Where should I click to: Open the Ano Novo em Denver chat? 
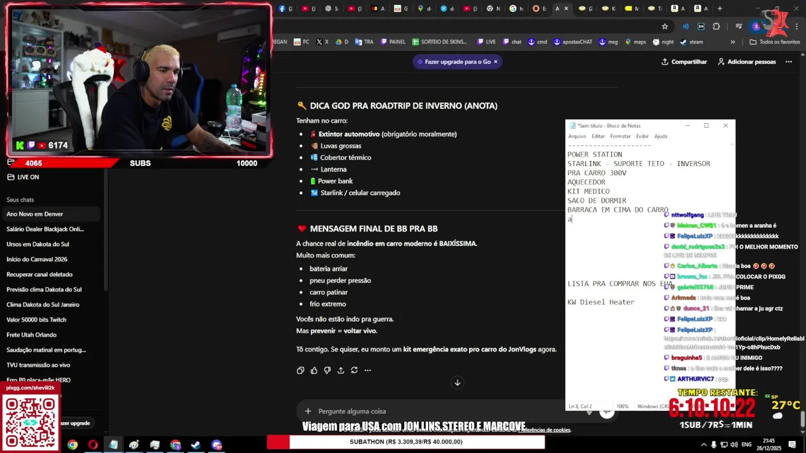50,214
